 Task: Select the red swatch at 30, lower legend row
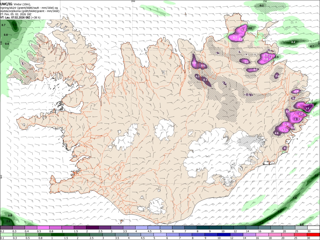click(x=313, y=235)
